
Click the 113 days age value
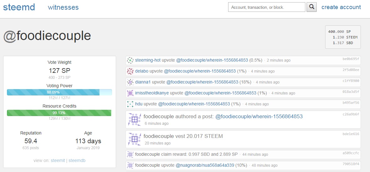[88, 141]
